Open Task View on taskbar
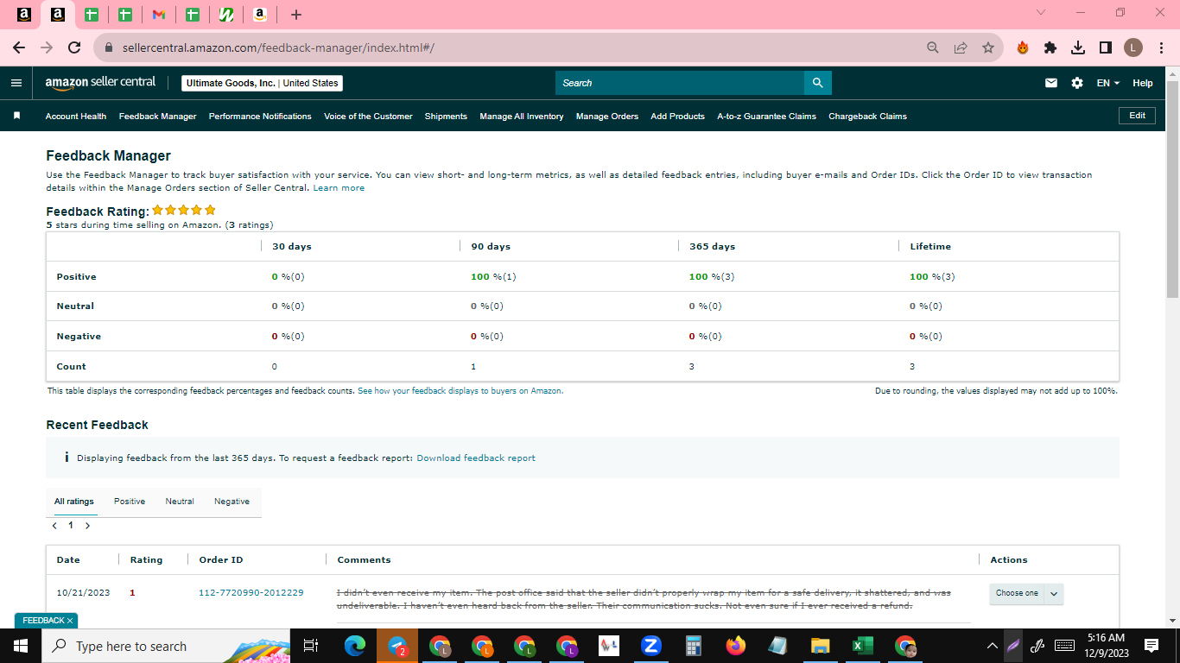 [x=311, y=646]
